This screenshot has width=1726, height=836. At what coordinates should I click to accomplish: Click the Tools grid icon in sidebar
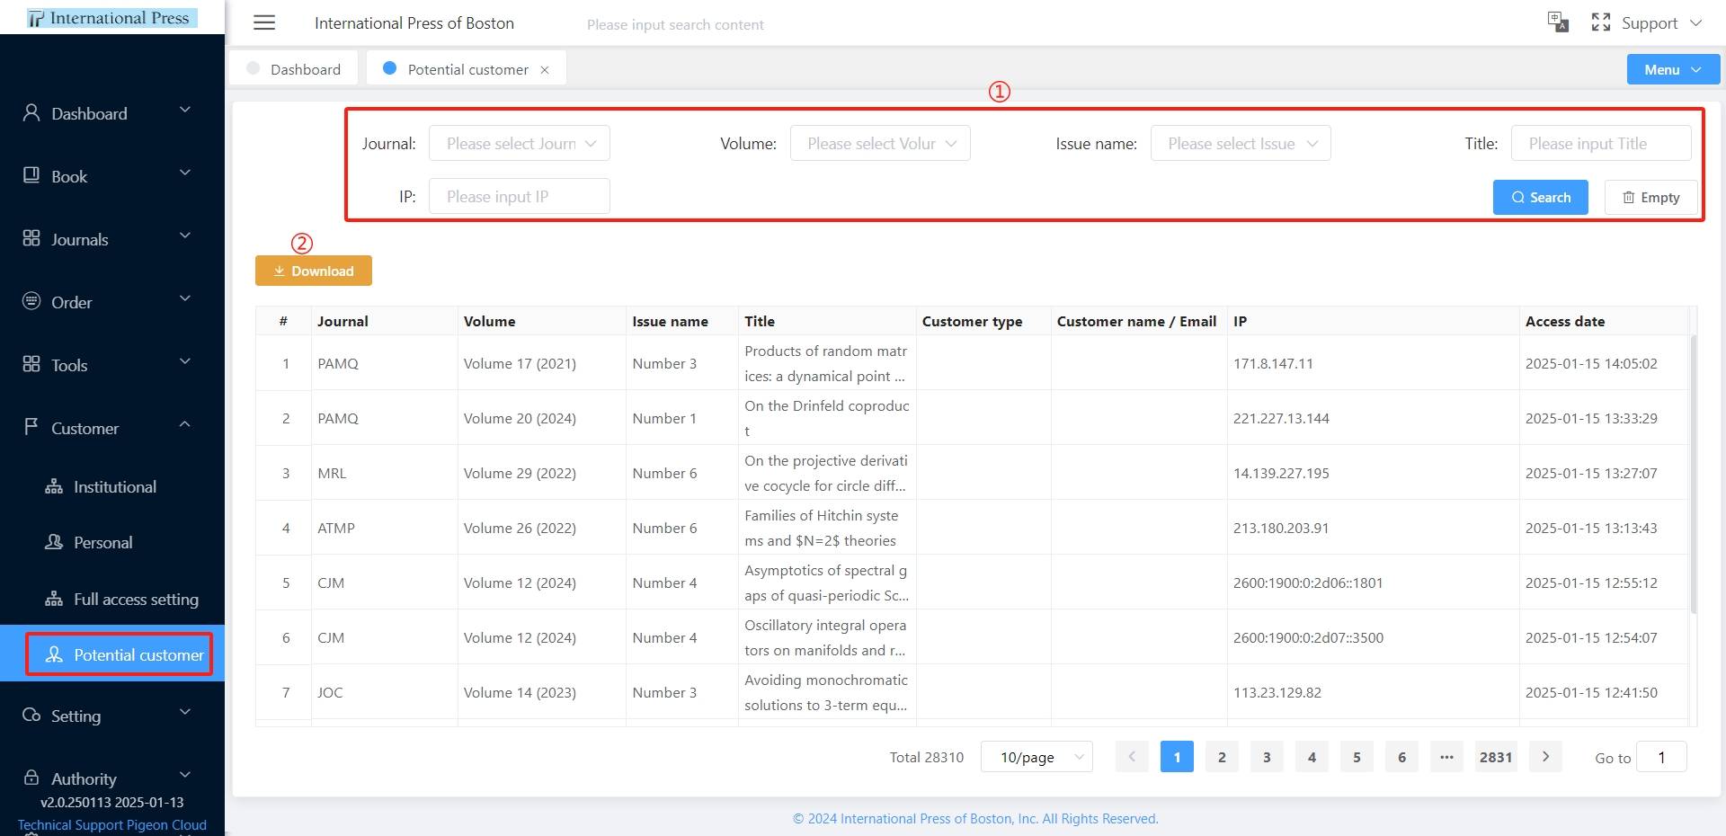tap(31, 364)
